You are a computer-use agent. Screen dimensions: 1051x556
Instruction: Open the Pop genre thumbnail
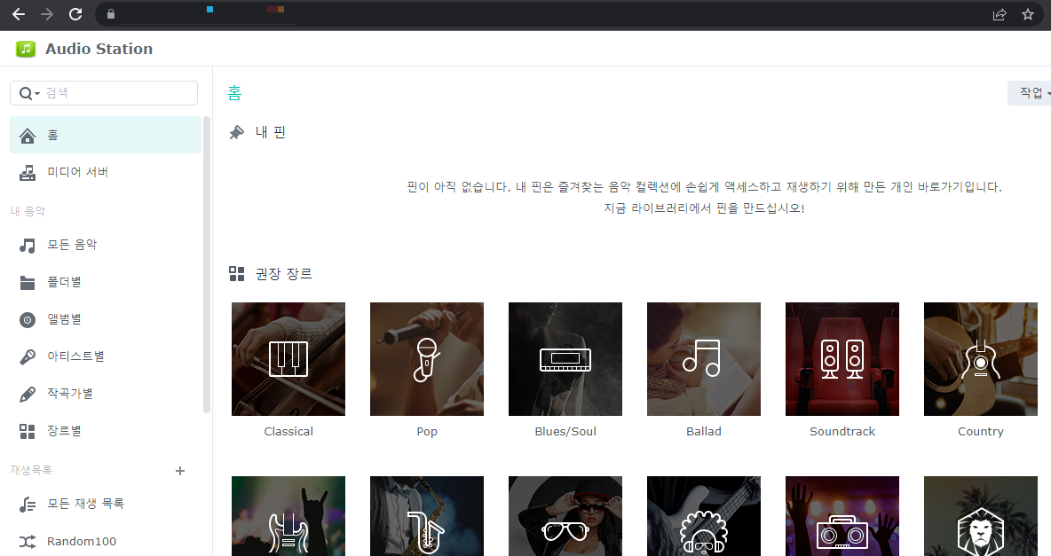[x=427, y=359]
